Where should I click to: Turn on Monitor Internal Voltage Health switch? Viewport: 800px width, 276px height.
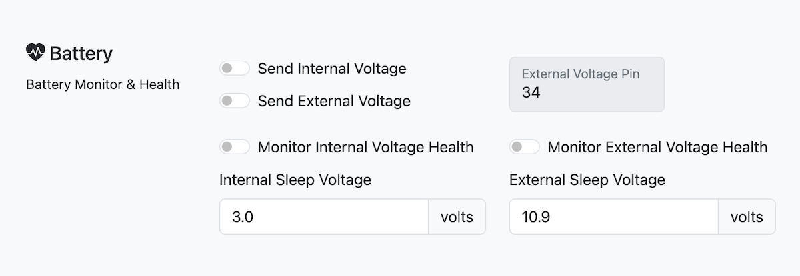[235, 147]
